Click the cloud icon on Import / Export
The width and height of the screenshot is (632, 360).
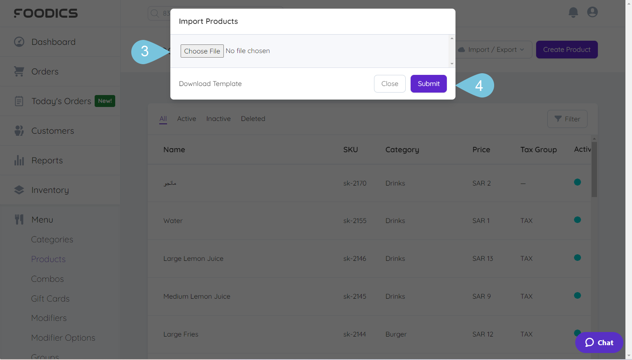462,50
